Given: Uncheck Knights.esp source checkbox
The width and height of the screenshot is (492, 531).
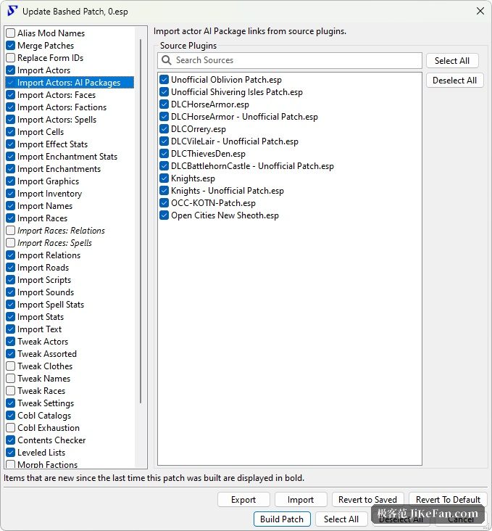Looking at the screenshot, I should coord(164,178).
